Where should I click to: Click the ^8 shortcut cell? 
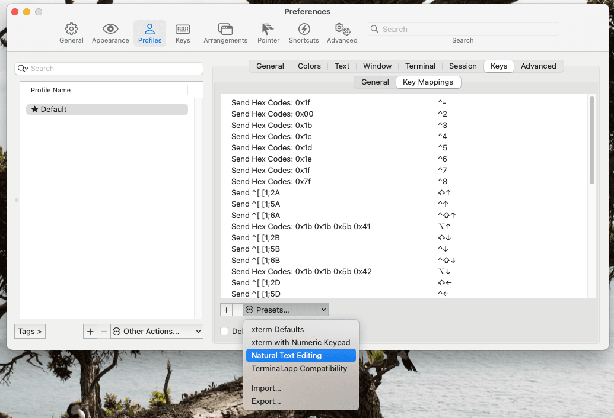coord(443,182)
